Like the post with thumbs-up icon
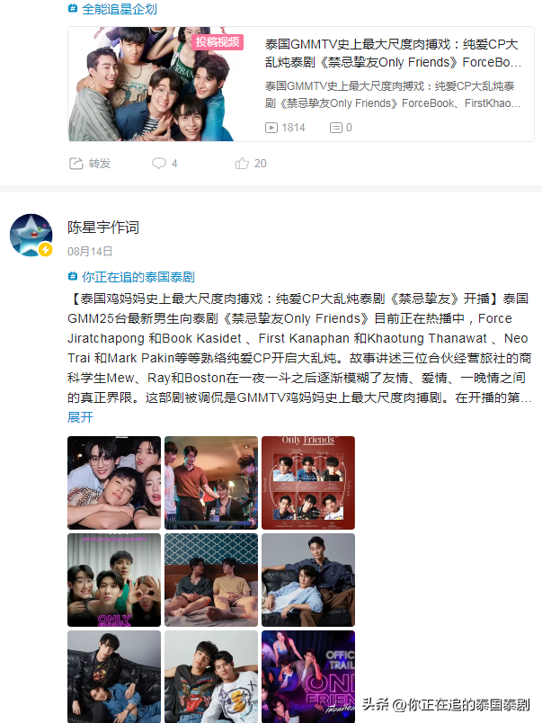The image size is (542, 723). click(242, 164)
